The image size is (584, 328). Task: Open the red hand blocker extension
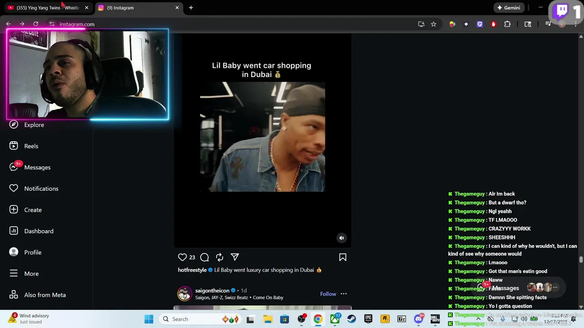[493, 24]
